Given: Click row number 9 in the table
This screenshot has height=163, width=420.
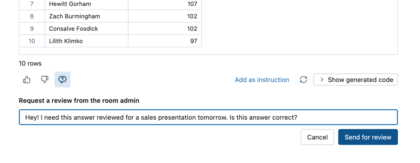Looking at the screenshot, I should (x=32, y=29).
